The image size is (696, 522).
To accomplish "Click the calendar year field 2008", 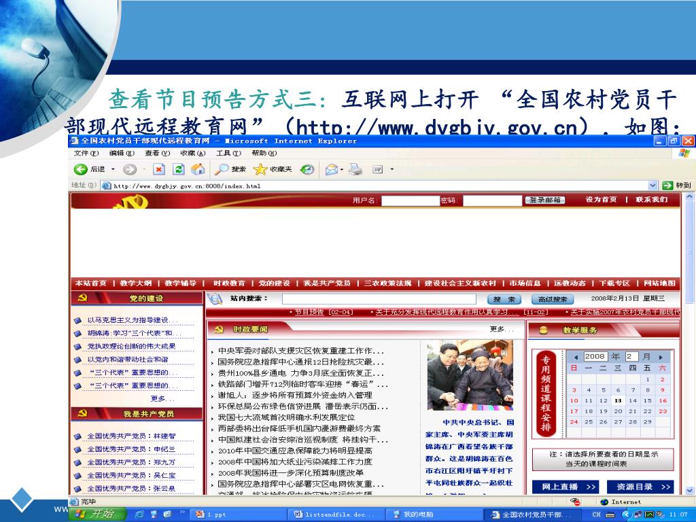I will [x=595, y=356].
